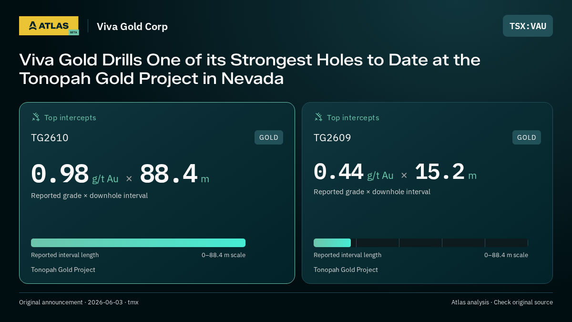The image size is (572, 322).
Task: Click the GOLD tag on TG2609 card
Action: point(527,137)
